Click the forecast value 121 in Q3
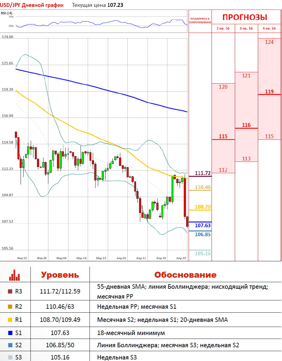 246,76
